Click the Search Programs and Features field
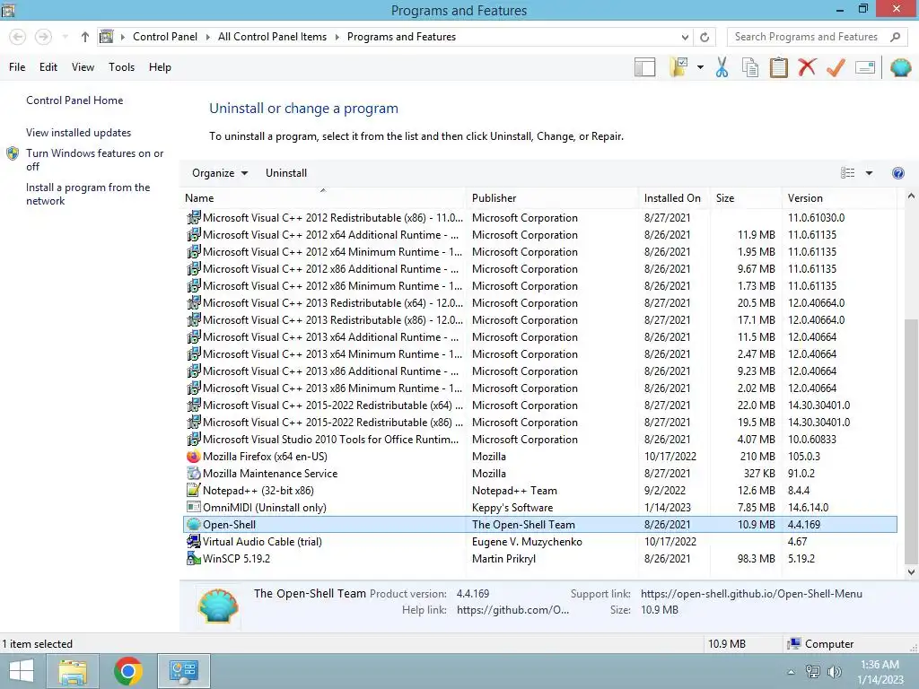The height and width of the screenshot is (689, 919). pos(807,37)
